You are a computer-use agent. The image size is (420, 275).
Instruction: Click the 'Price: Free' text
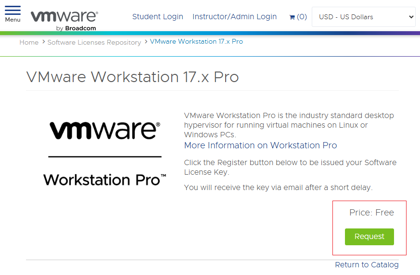pyautogui.click(x=371, y=213)
